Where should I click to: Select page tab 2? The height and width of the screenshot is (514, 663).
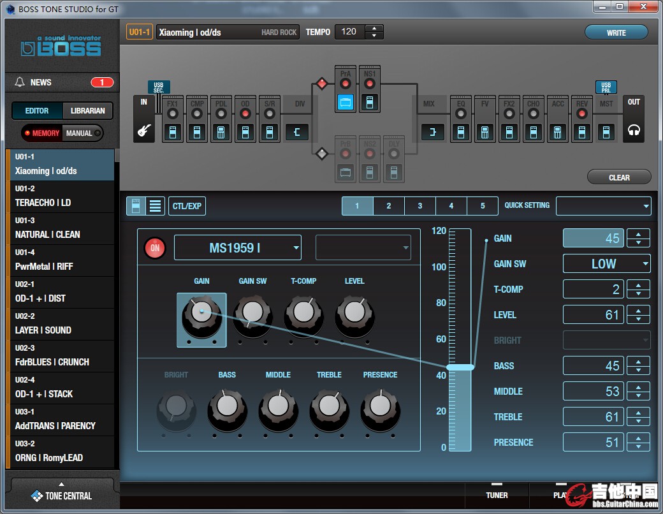389,206
